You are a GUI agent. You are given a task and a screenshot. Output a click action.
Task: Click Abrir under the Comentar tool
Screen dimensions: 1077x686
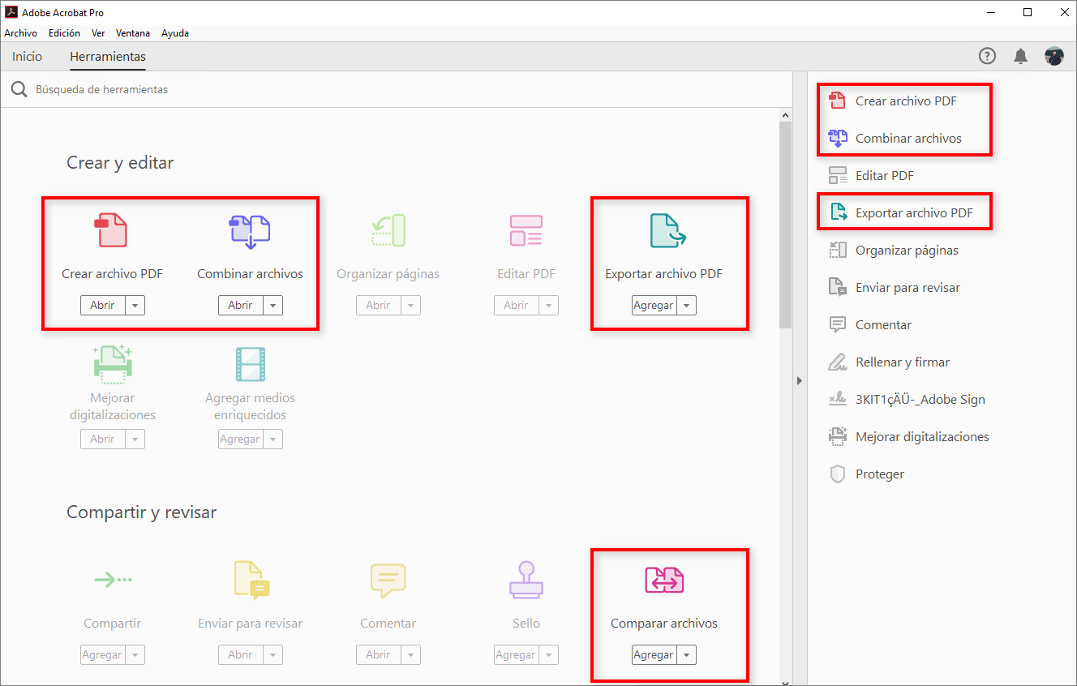coord(378,655)
